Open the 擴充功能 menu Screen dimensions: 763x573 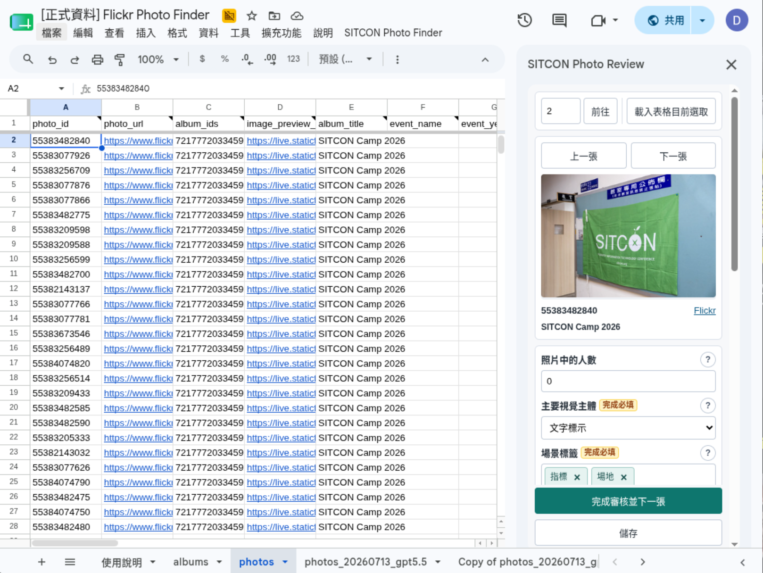pyautogui.click(x=282, y=33)
